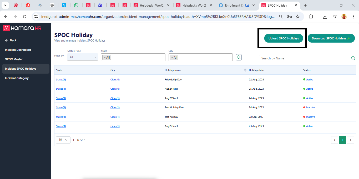Open the Extensions puzzle icon
Viewport: 359px width, 179px height.
pyautogui.click(x=311, y=17)
